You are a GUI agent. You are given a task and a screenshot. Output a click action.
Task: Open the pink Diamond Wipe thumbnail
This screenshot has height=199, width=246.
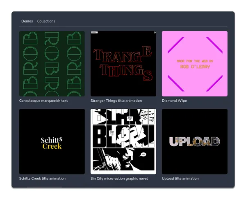pyautogui.click(x=195, y=64)
